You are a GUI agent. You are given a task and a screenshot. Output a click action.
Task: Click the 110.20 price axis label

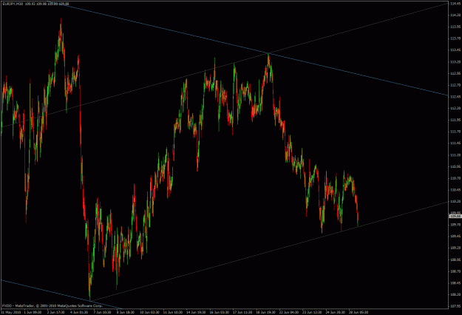[455, 202]
